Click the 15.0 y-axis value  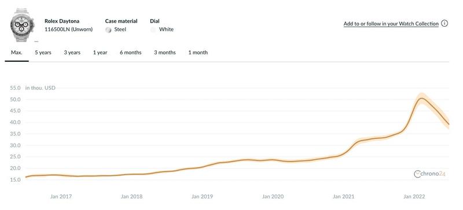[15, 180]
